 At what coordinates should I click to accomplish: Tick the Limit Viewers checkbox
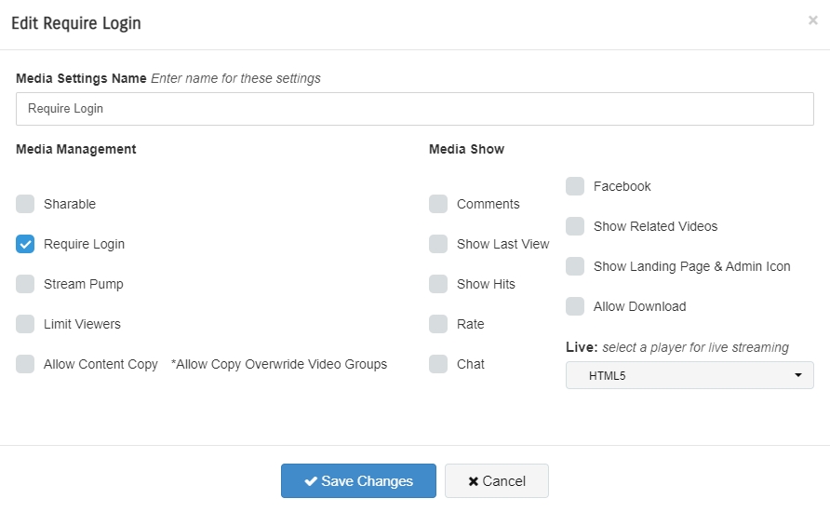point(25,324)
